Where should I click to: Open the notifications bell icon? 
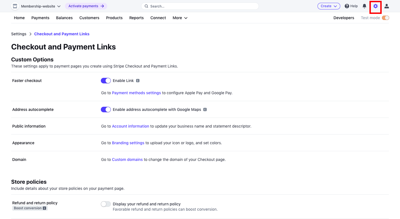pyautogui.click(x=364, y=6)
